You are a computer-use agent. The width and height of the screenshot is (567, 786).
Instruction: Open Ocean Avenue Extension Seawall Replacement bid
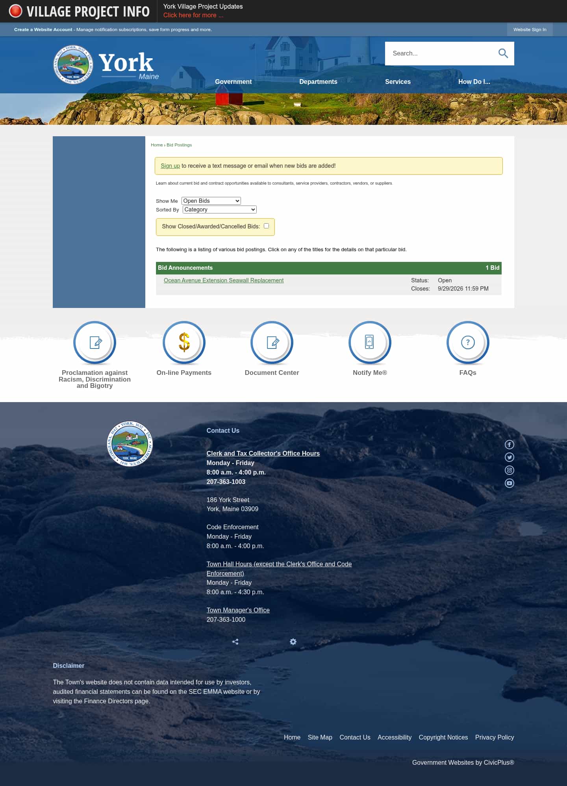[224, 280]
